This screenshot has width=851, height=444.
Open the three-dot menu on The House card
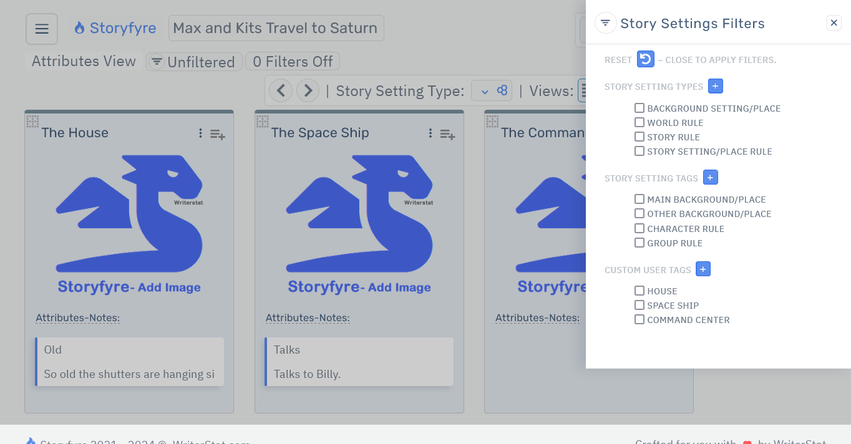coord(200,133)
